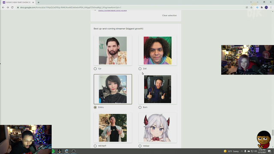Image resolution: width=274 pixels, height=154 pixels.
Task: Select the Zoil radio button
Action: point(140,68)
